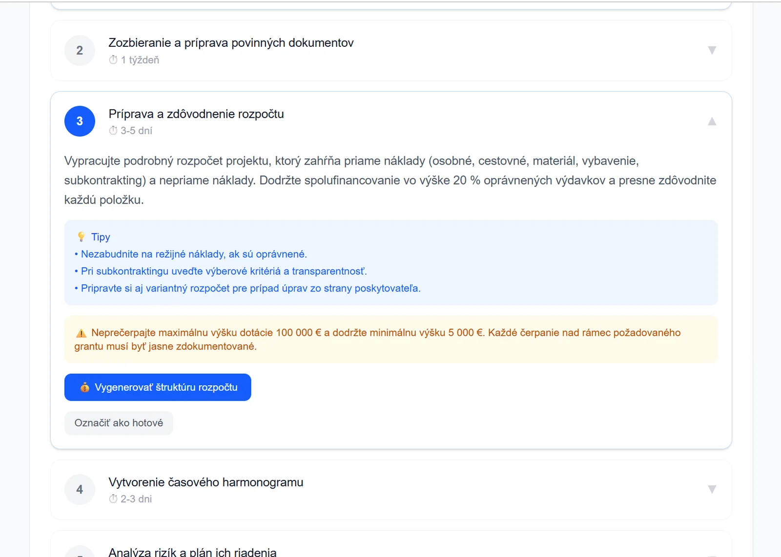Expand step 2 chevron for povinných dokumentov
This screenshot has height=557, width=781.
pyautogui.click(x=712, y=50)
